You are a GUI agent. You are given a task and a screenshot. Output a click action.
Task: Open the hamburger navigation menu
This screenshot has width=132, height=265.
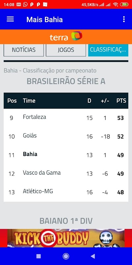tap(10, 19)
